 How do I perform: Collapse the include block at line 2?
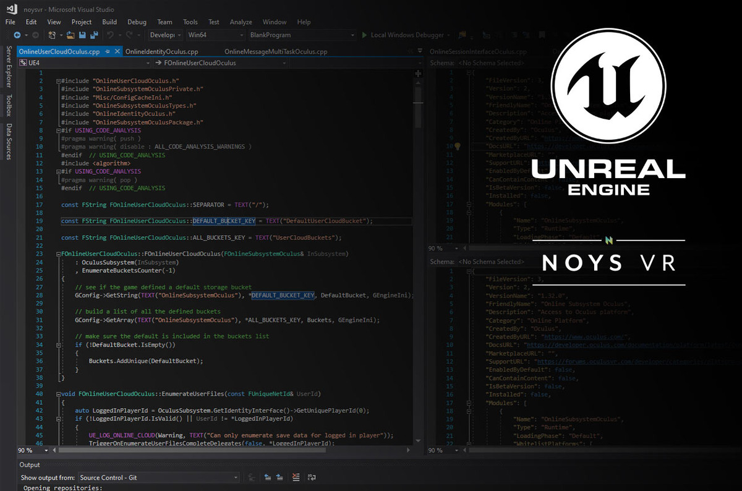coord(58,81)
